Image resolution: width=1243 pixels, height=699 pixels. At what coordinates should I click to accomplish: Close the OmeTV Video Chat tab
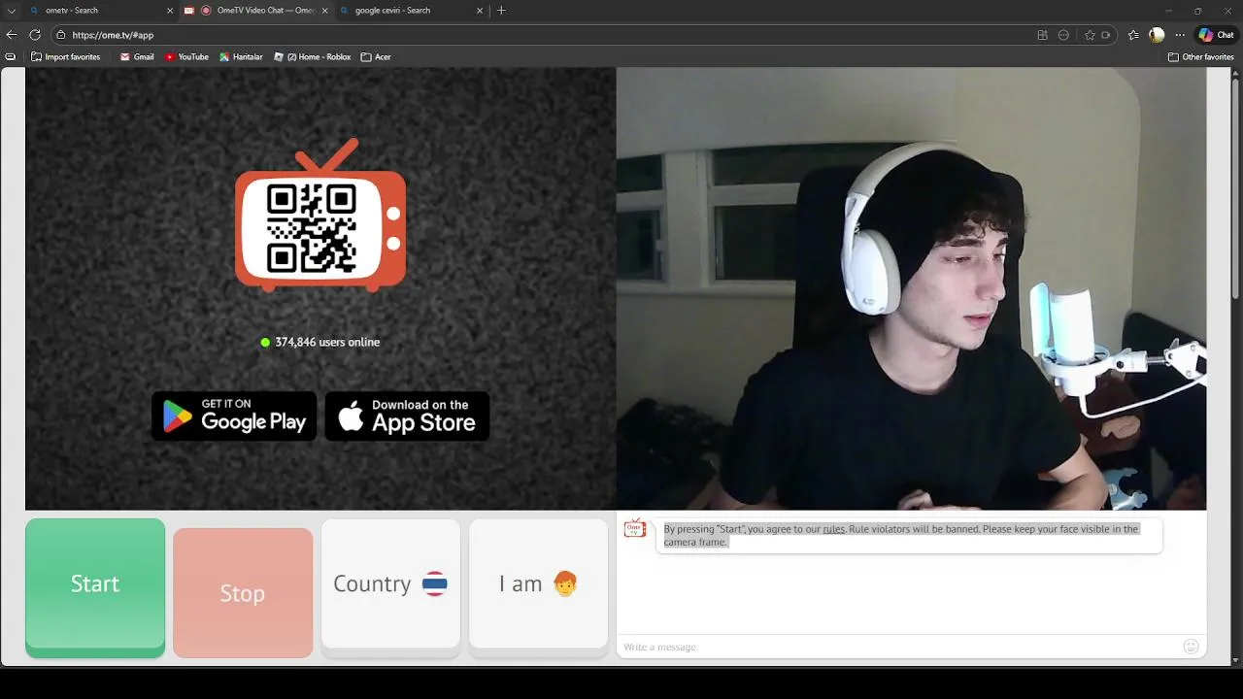click(324, 11)
